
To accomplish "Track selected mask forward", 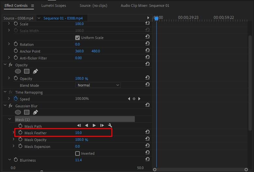I will pyautogui.click(x=94, y=126).
